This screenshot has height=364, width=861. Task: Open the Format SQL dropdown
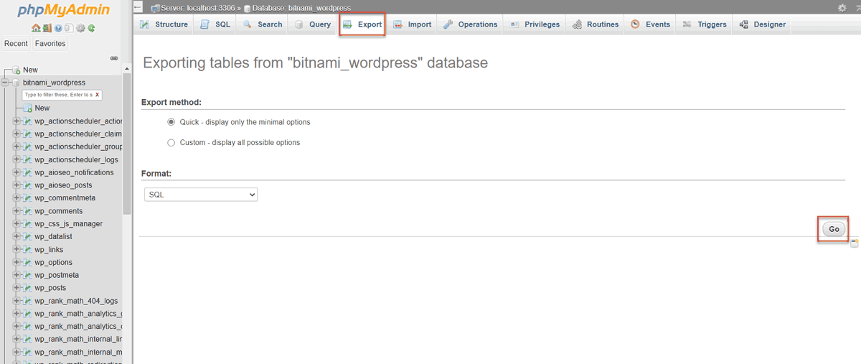coord(200,195)
